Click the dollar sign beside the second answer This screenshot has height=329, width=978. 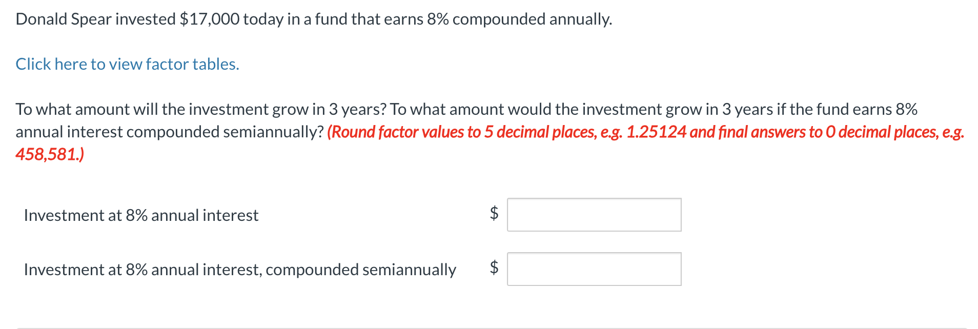tap(493, 267)
